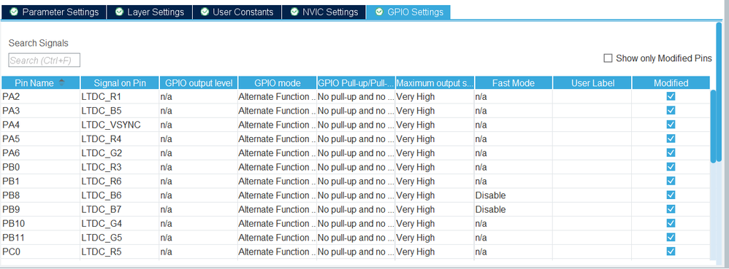Image resolution: width=729 pixels, height=269 pixels.
Task: Click the green check icon on User Constants
Action: [x=205, y=12]
